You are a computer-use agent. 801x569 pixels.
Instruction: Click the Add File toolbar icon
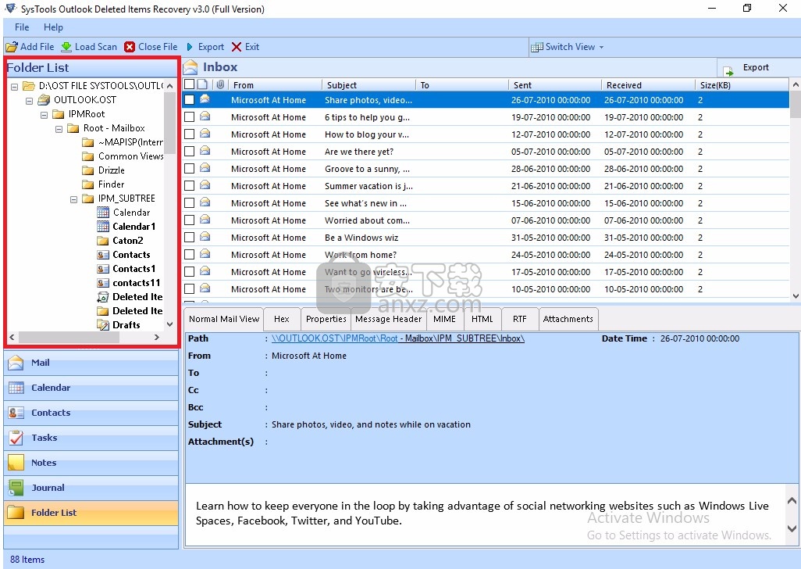tap(12, 47)
